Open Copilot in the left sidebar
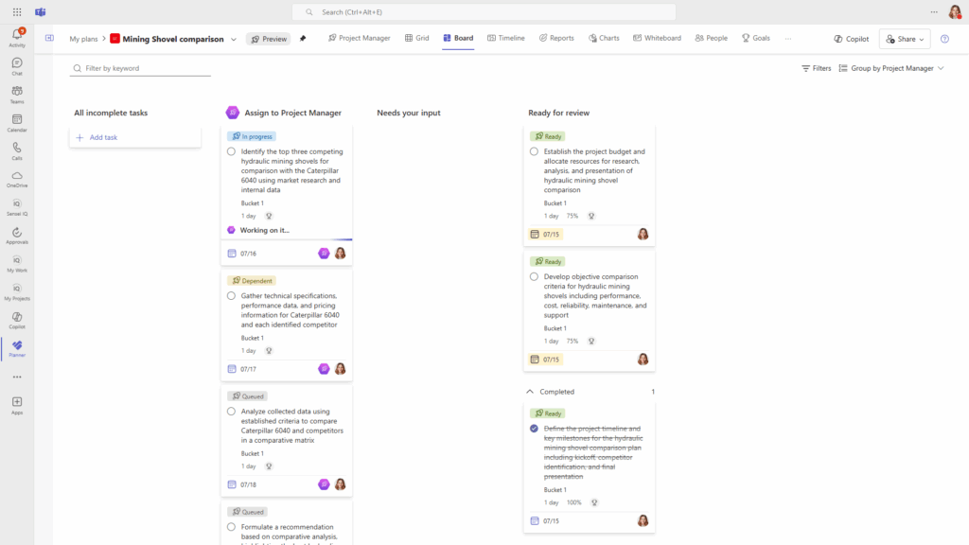969x545 pixels. pos(17,321)
